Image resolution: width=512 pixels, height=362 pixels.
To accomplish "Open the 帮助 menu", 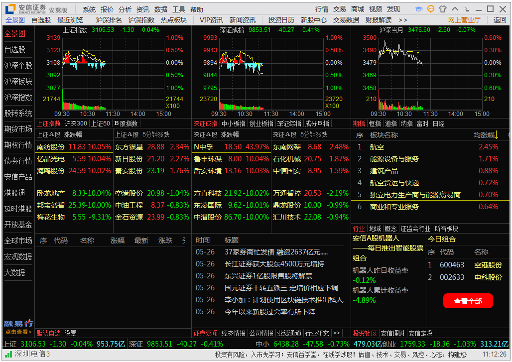I will (197, 9).
